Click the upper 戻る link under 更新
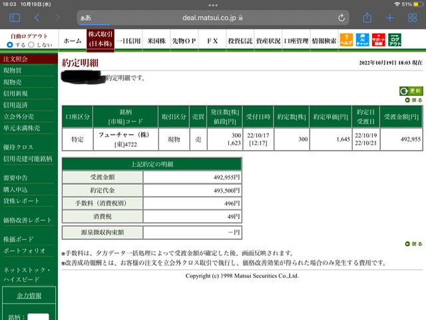The height and width of the screenshot is (320, 426). 413,100
